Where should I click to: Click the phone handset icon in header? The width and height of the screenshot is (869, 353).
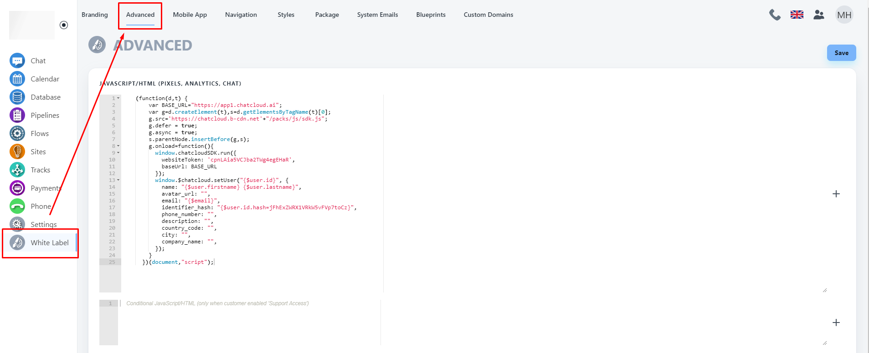[x=775, y=15]
